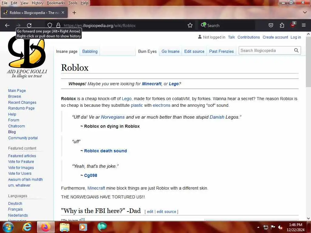Image resolution: width=311 pixels, height=233 pixels.
Task: Open the Save to Pocket icon
Action: point(271,25)
